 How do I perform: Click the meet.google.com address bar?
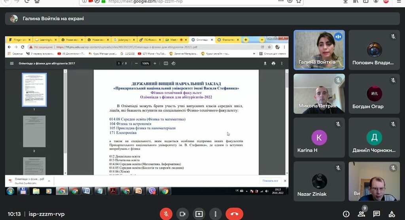178,2
